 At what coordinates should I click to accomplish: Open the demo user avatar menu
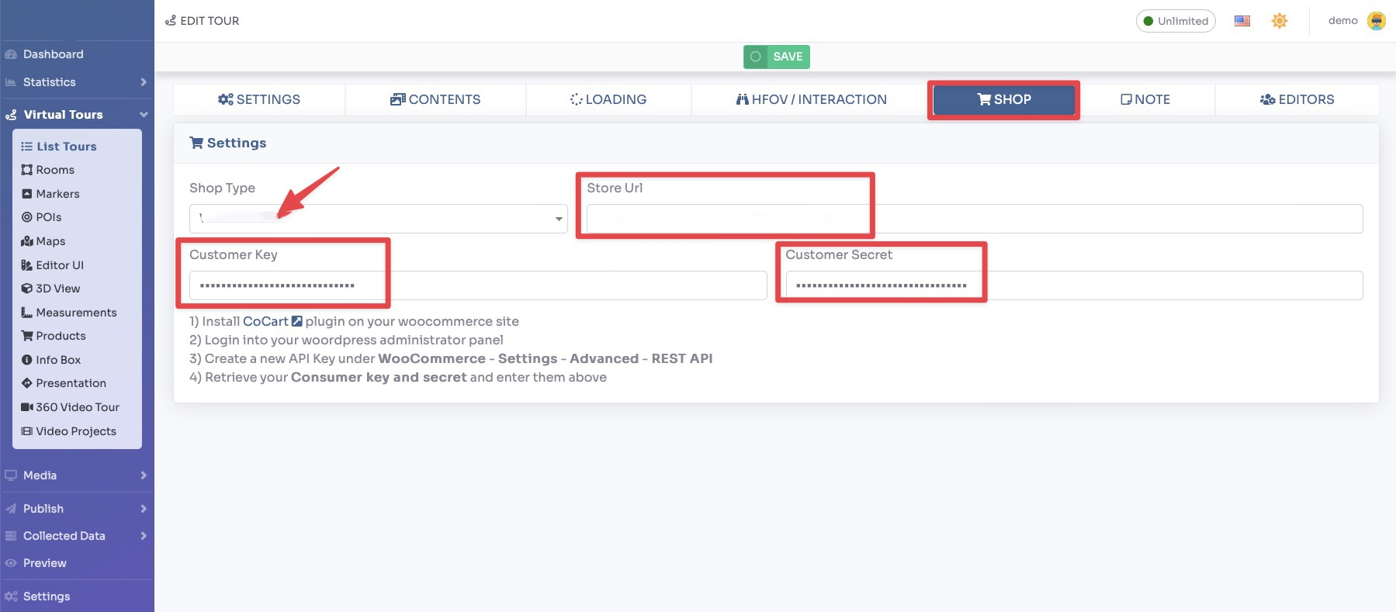click(x=1377, y=21)
